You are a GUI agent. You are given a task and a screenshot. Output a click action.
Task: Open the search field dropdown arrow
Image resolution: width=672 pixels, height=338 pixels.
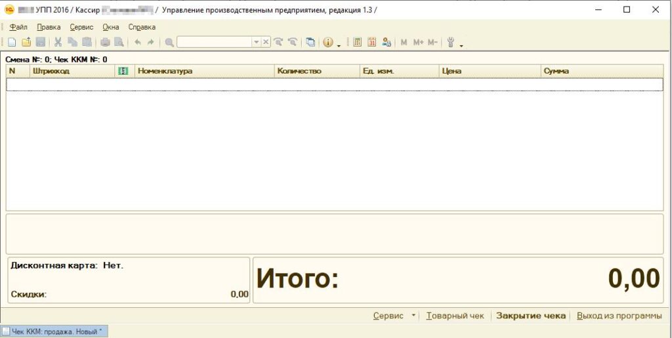coord(257,42)
